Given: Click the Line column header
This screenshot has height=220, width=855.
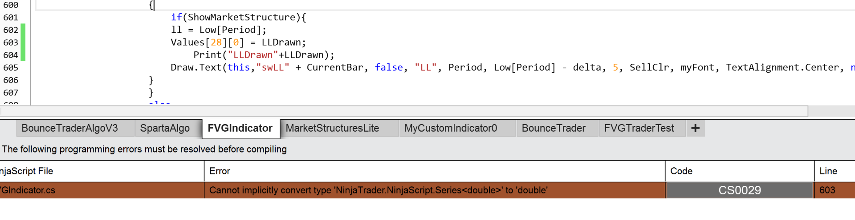Looking at the screenshot, I should pos(835,171).
